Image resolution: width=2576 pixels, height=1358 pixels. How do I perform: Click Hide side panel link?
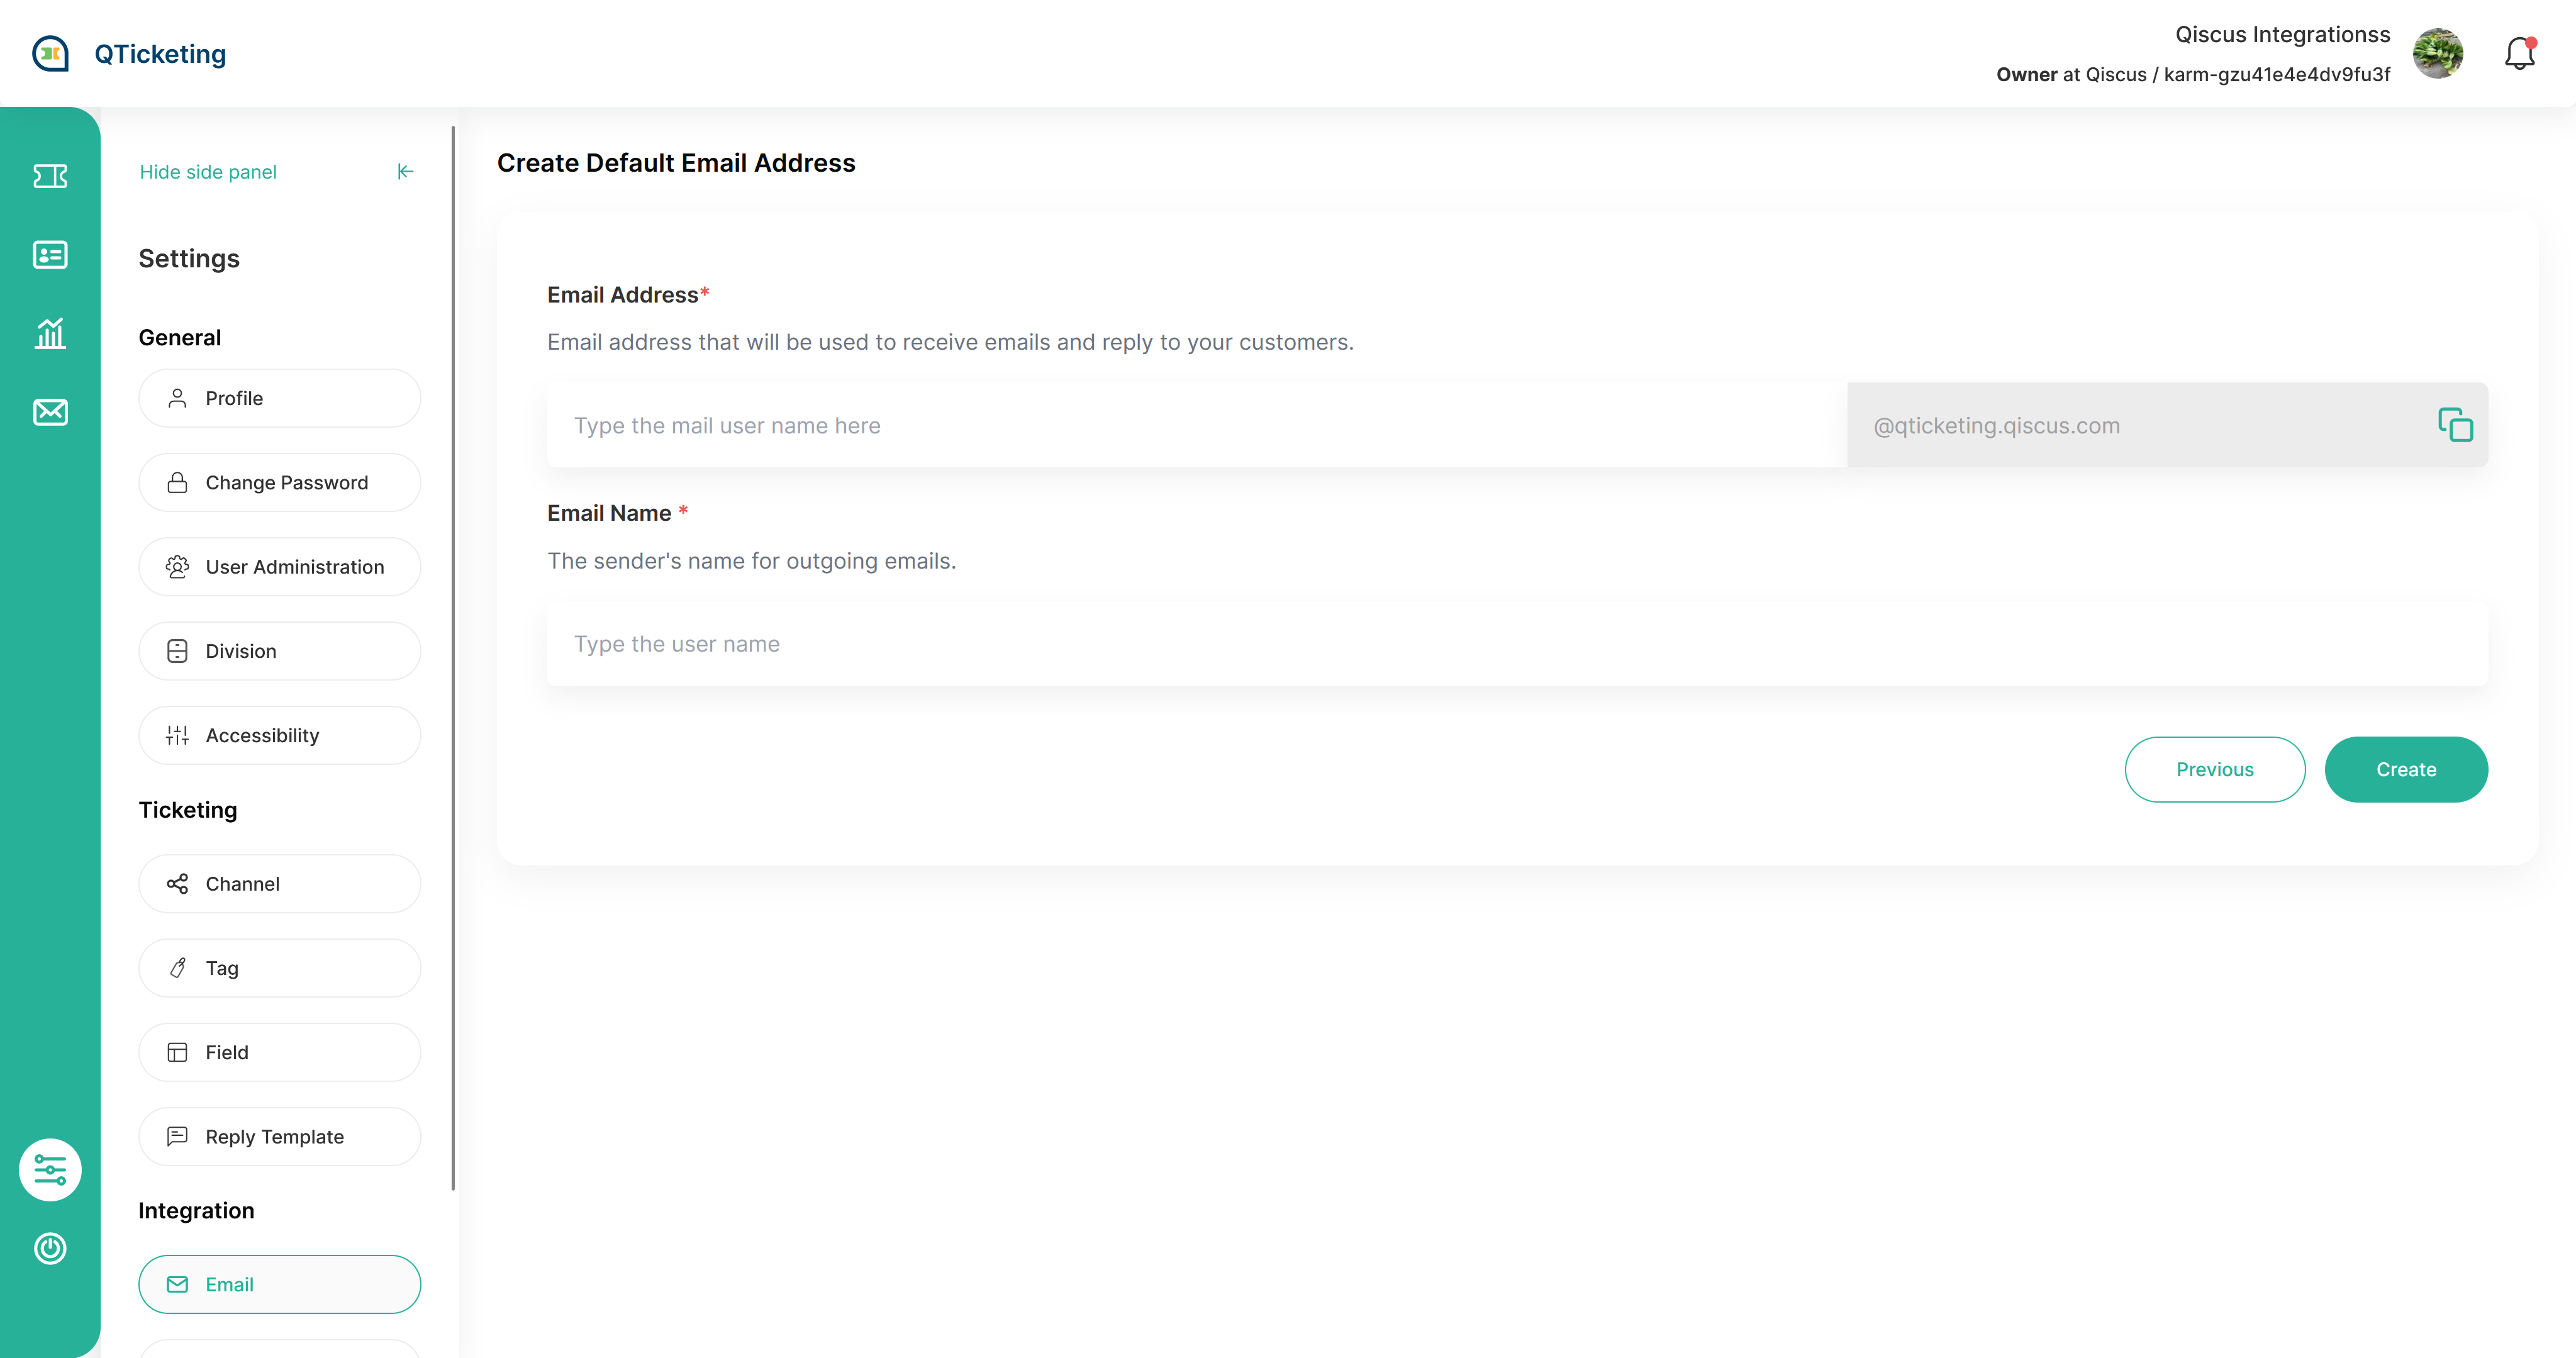pos(208,172)
